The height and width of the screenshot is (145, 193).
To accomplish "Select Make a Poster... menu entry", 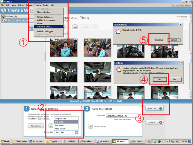I will point(48,12).
